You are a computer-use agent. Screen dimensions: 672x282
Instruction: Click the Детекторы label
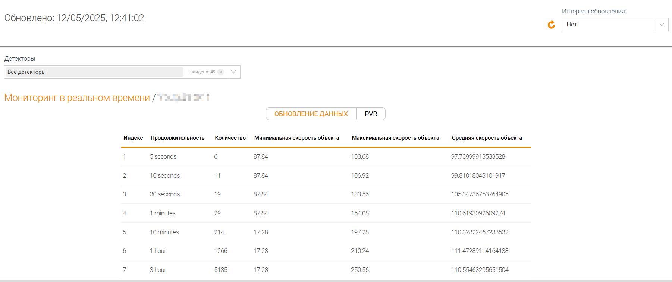click(x=20, y=58)
